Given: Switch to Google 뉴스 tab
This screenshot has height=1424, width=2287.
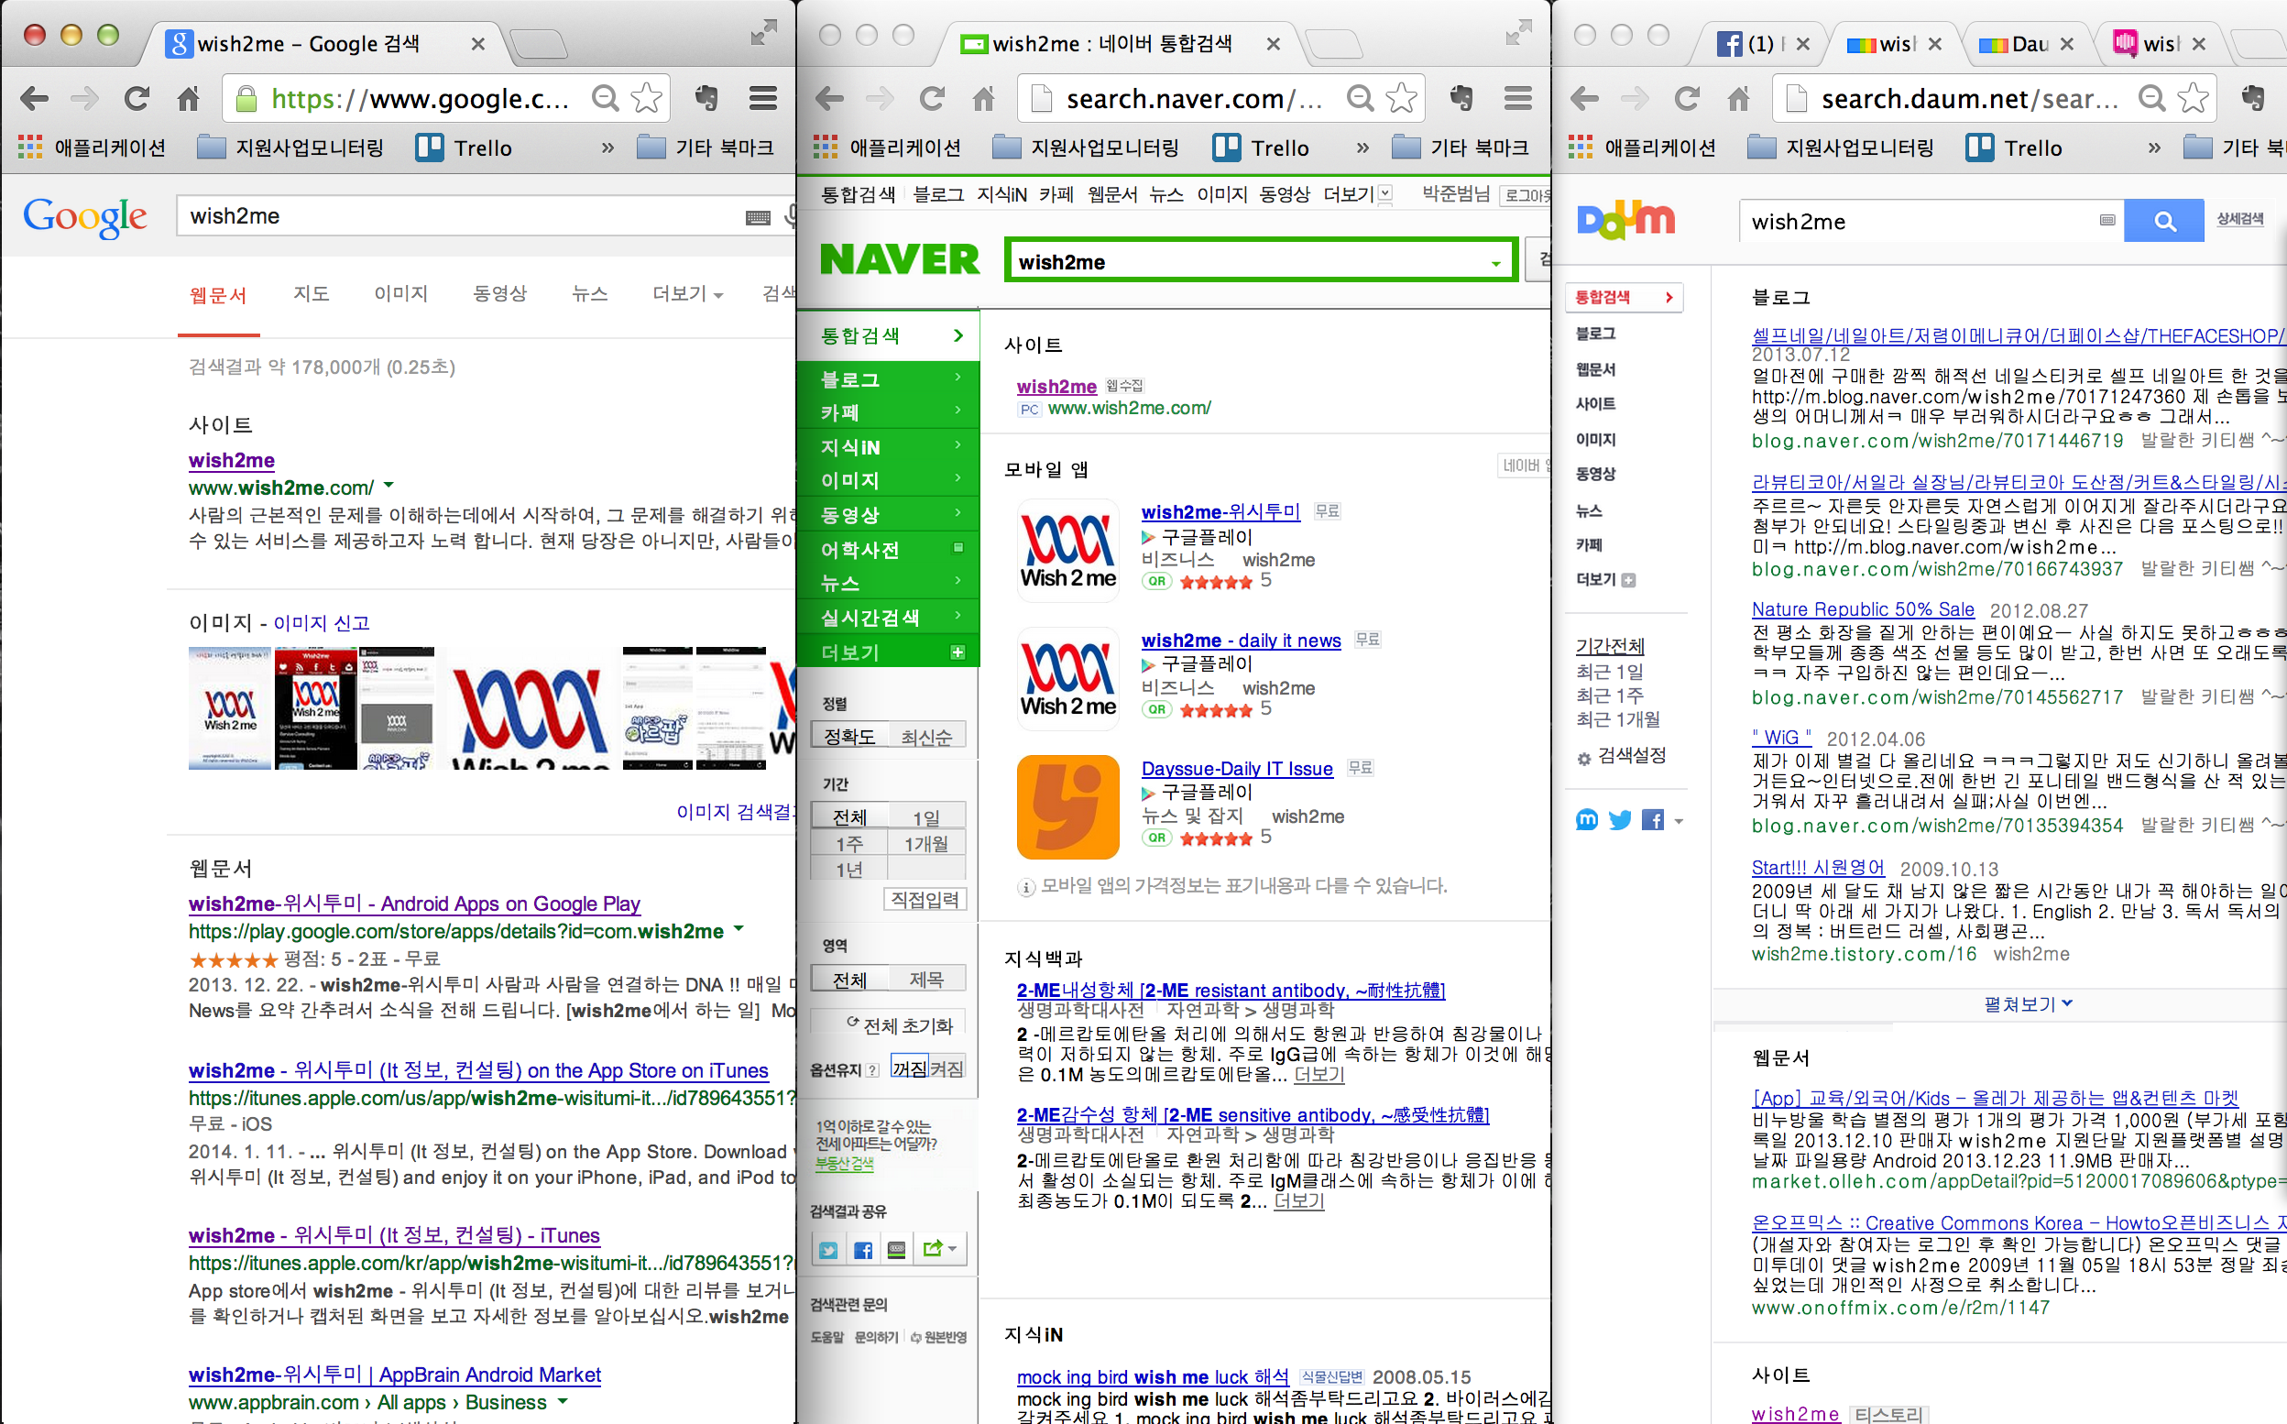Looking at the screenshot, I should tap(589, 294).
